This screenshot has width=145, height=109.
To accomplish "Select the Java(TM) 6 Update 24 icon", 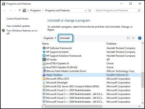I will 44,63.
